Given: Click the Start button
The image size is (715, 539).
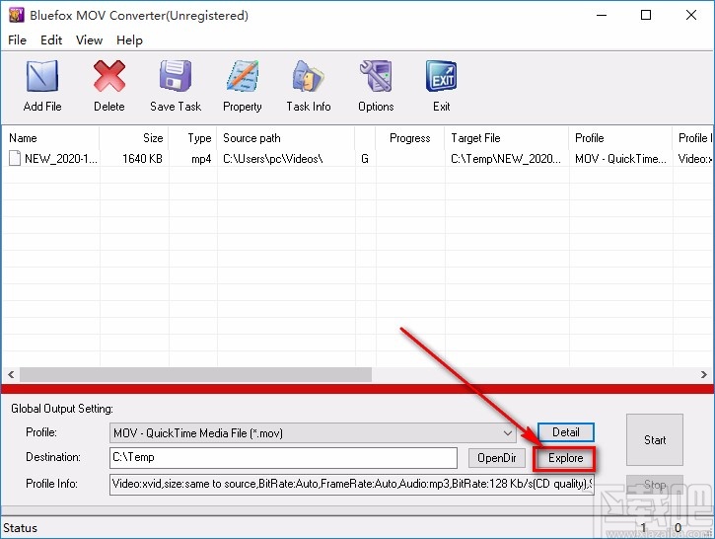Looking at the screenshot, I should click(655, 440).
